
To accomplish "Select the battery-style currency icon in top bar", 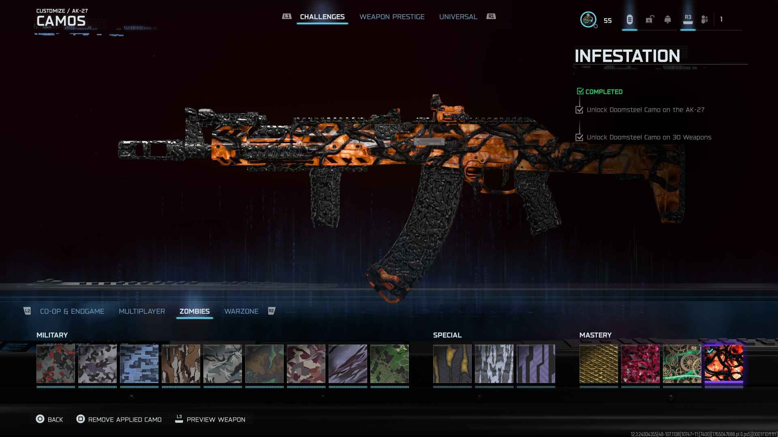I will point(629,19).
